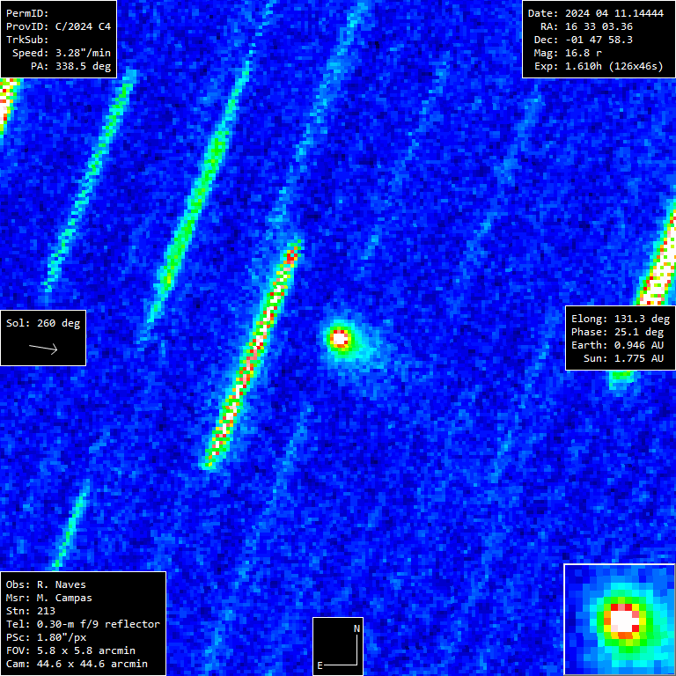Click the PermID: label
Image resolution: width=676 pixels, height=676 pixels.
(27, 13)
